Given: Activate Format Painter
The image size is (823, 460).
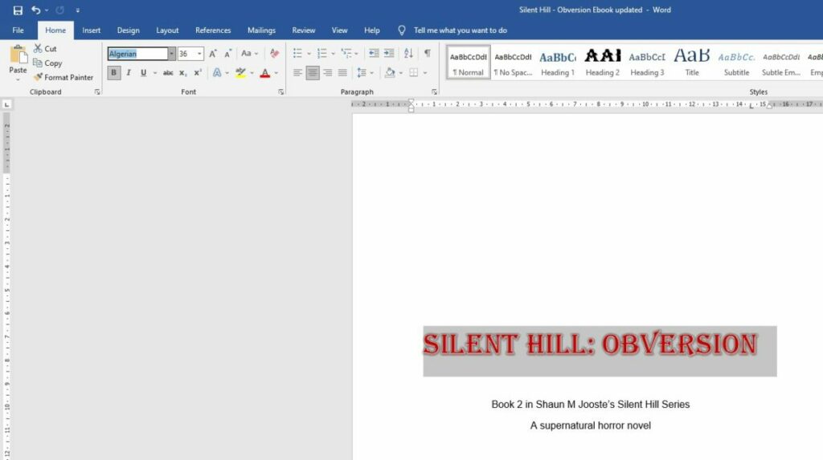Looking at the screenshot, I should pos(63,77).
